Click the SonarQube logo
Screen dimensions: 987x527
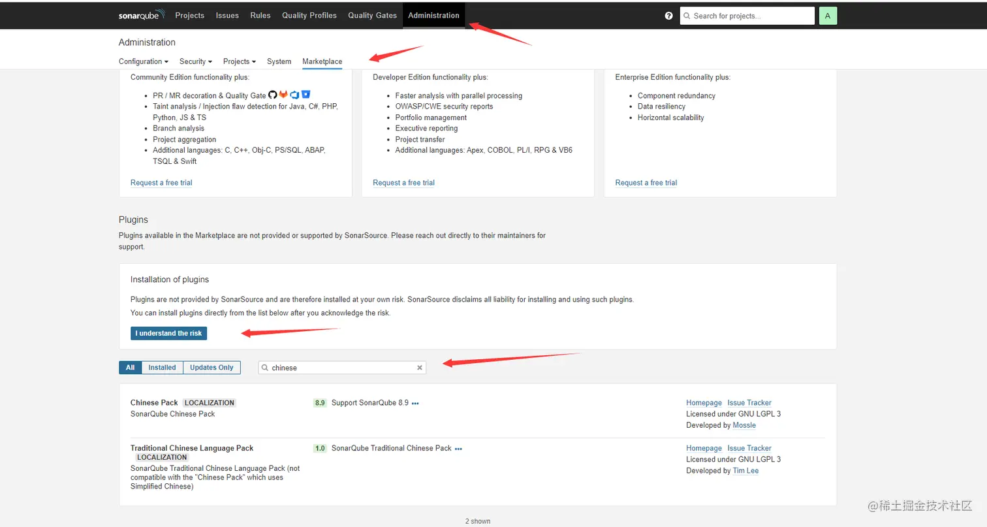coord(142,15)
